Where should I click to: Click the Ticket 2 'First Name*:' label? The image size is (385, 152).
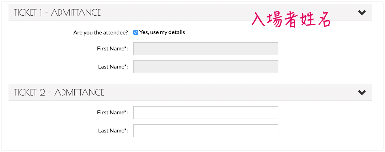112,113
